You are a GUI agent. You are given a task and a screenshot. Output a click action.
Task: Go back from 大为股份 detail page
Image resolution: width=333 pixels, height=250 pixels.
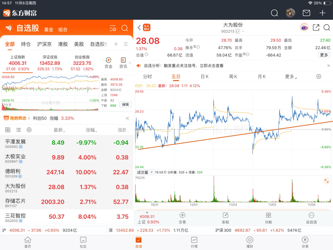pyautogui.click(x=139, y=27)
